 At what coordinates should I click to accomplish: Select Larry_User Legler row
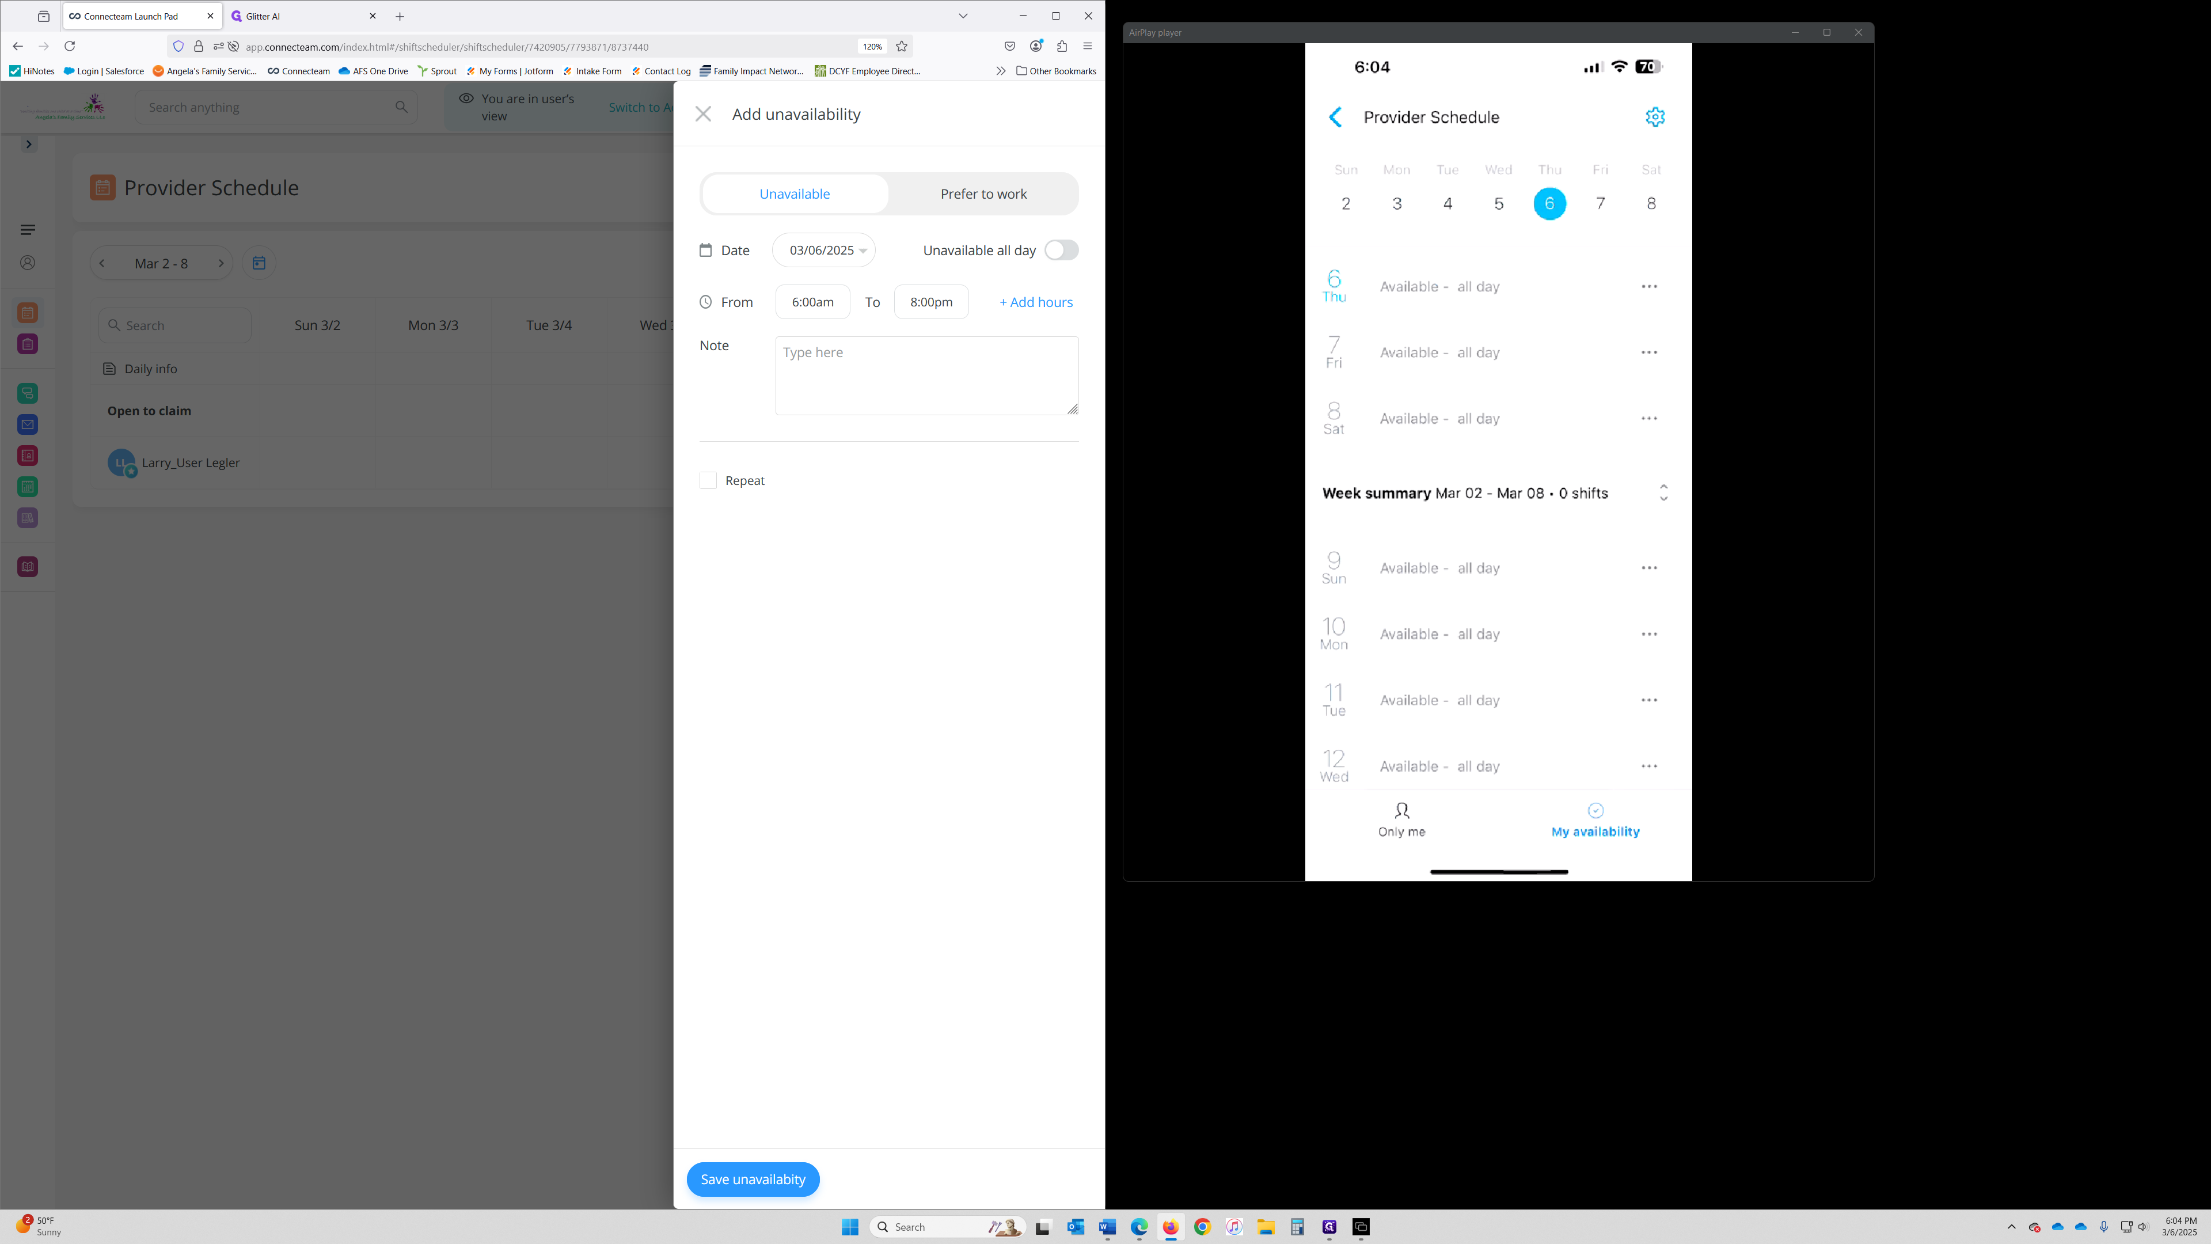coord(174,462)
